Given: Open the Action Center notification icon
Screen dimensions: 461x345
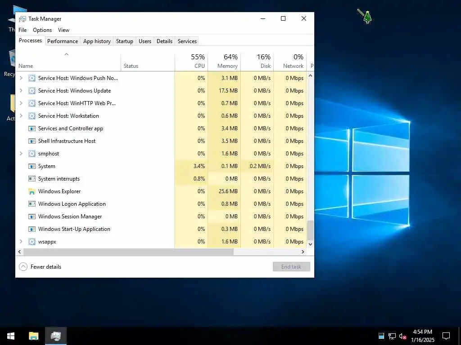Looking at the screenshot, I should click(x=446, y=336).
